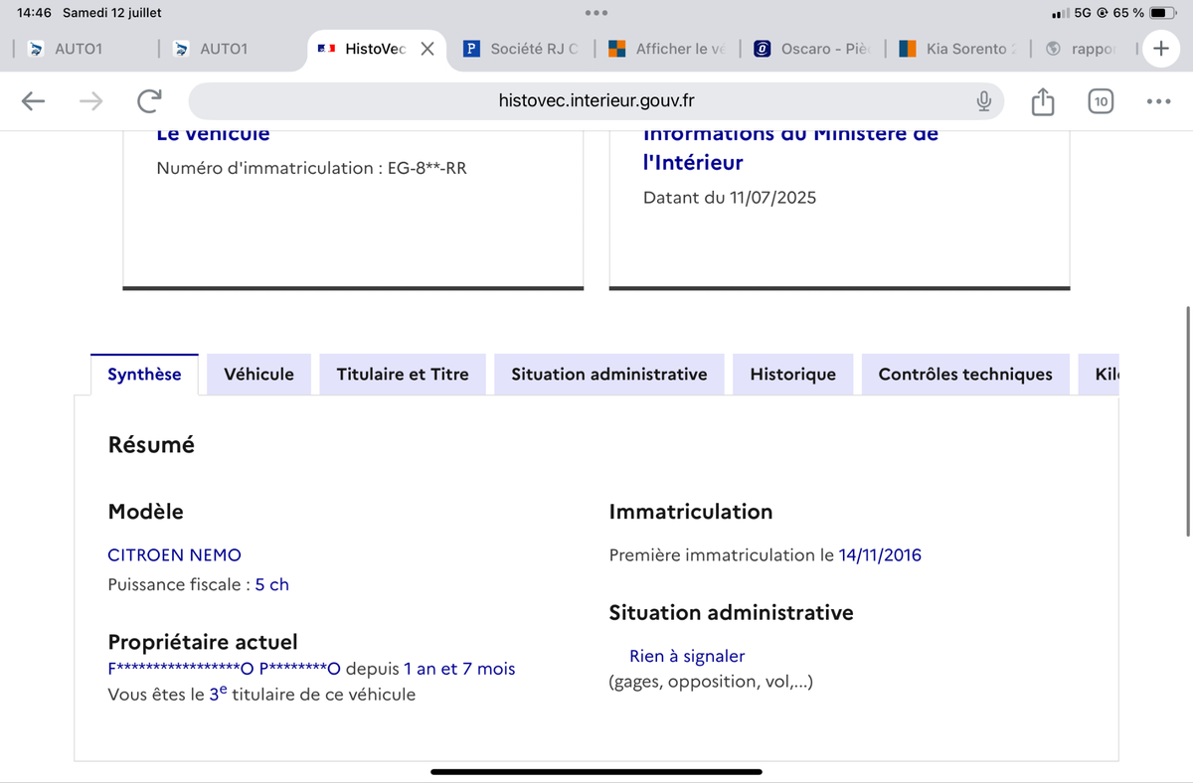
Task: Open the Titulaire et Titre tab
Action: click(x=403, y=375)
